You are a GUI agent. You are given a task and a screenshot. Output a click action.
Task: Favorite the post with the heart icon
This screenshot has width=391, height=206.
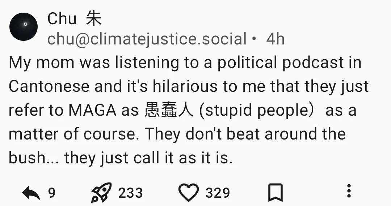[x=189, y=193]
